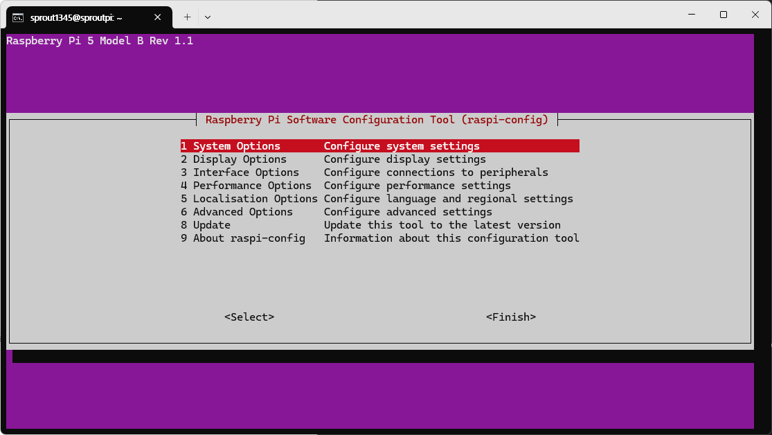The height and width of the screenshot is (435, 772).
Task: Maximize the terminal window
Action: (x=724, y=15)
